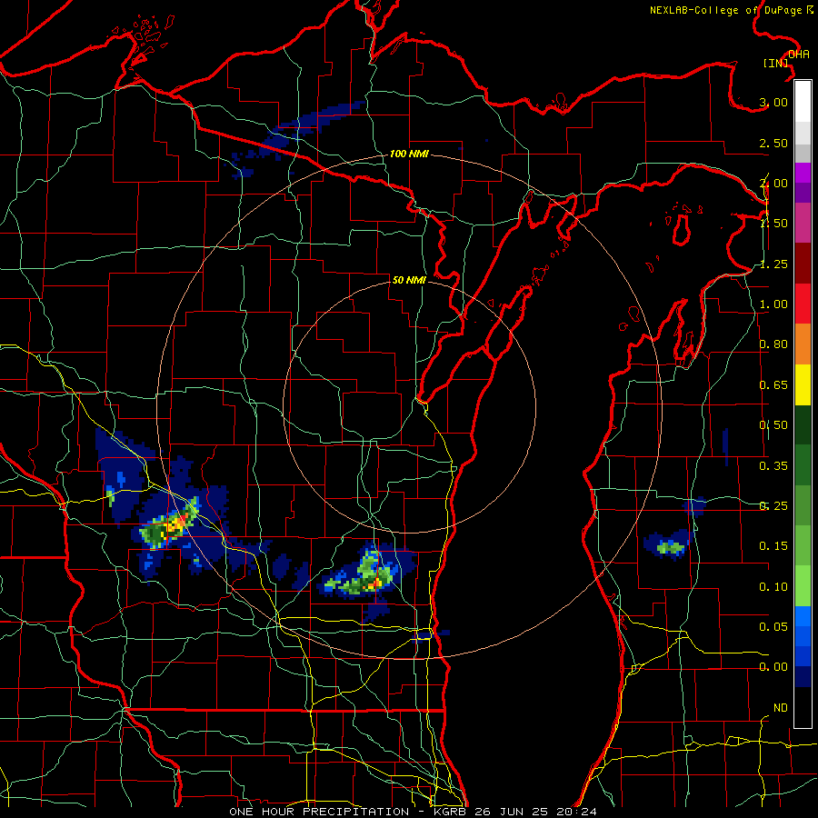Image resolution: width=818 pixels, height=818 pixels.
Task: Pick the black ND legend swatch
Action: pos(803,707)
